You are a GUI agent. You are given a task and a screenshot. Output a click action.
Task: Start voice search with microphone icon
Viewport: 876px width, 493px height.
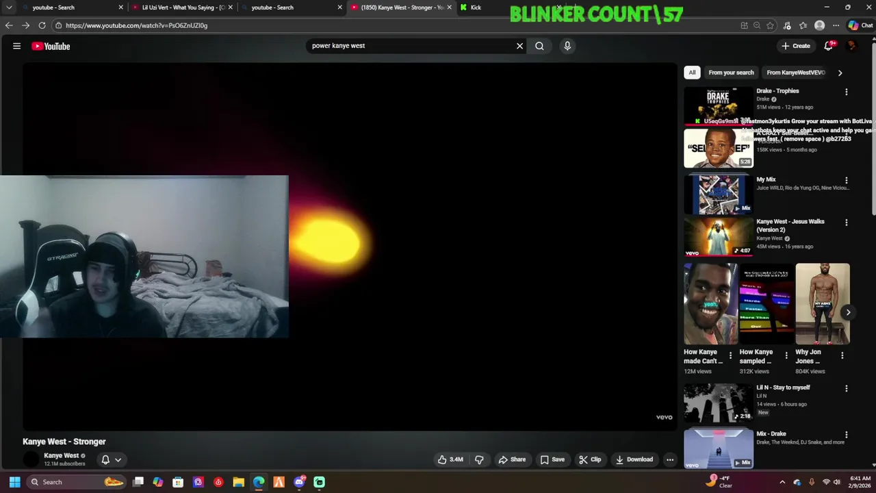click(x=567, y=46)
